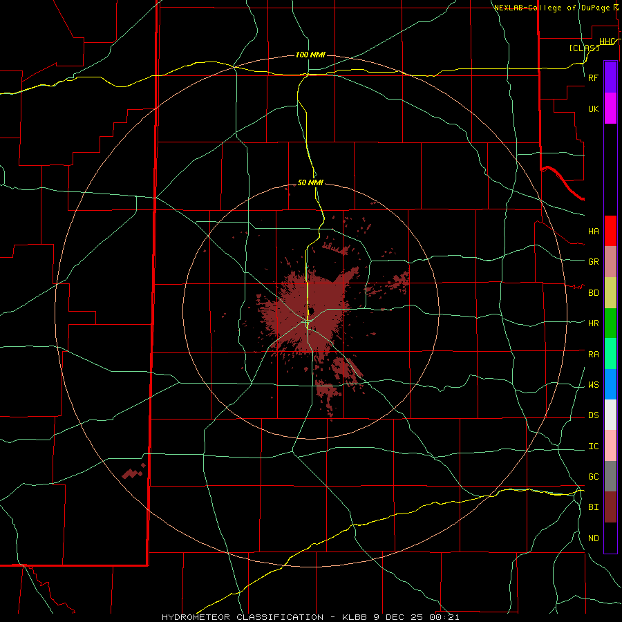Click the HHC product label

[x=607, y=41]
